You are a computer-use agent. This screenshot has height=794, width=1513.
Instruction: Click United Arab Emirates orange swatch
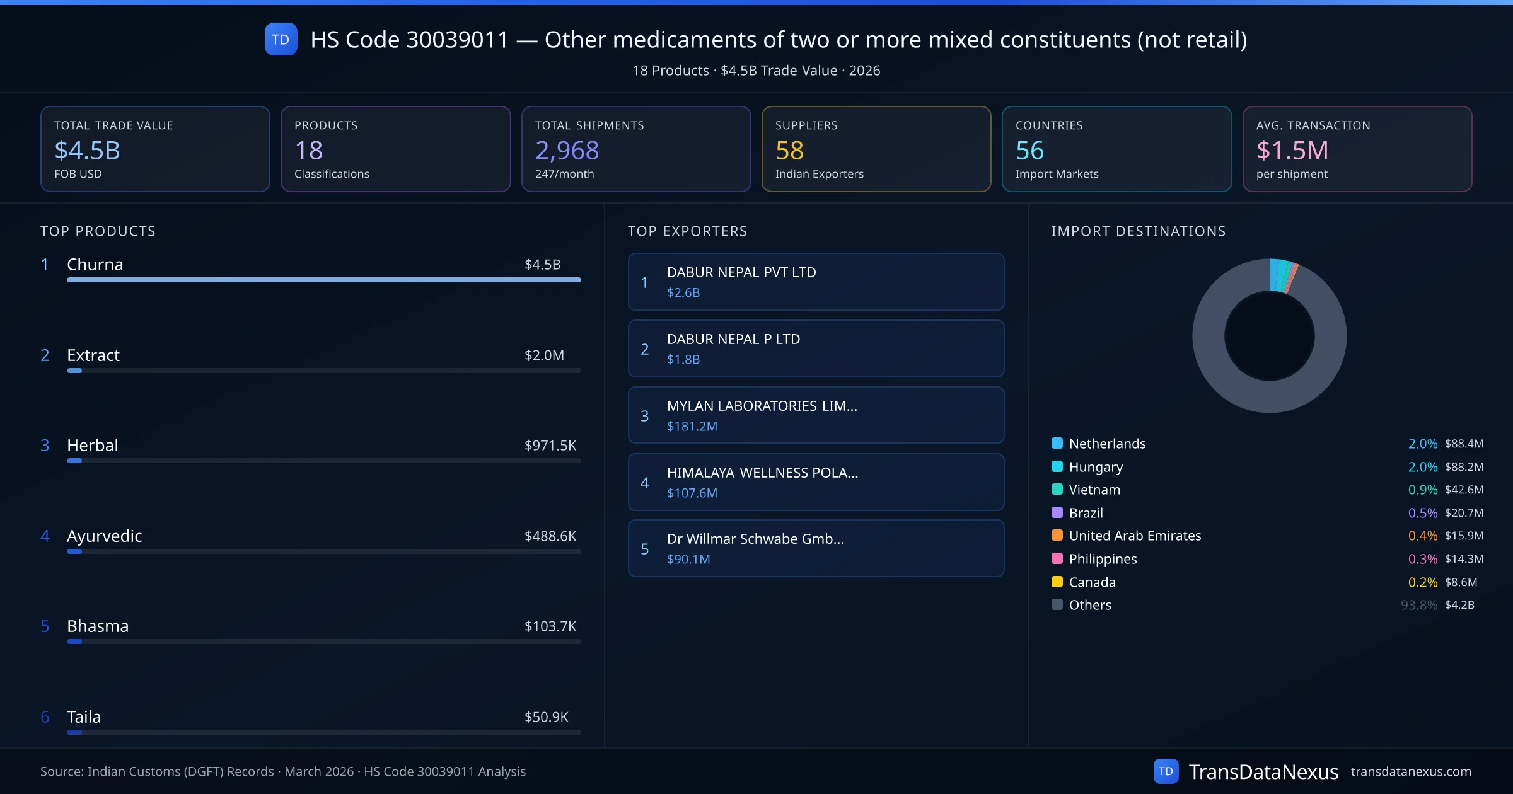click(1057, 536)
